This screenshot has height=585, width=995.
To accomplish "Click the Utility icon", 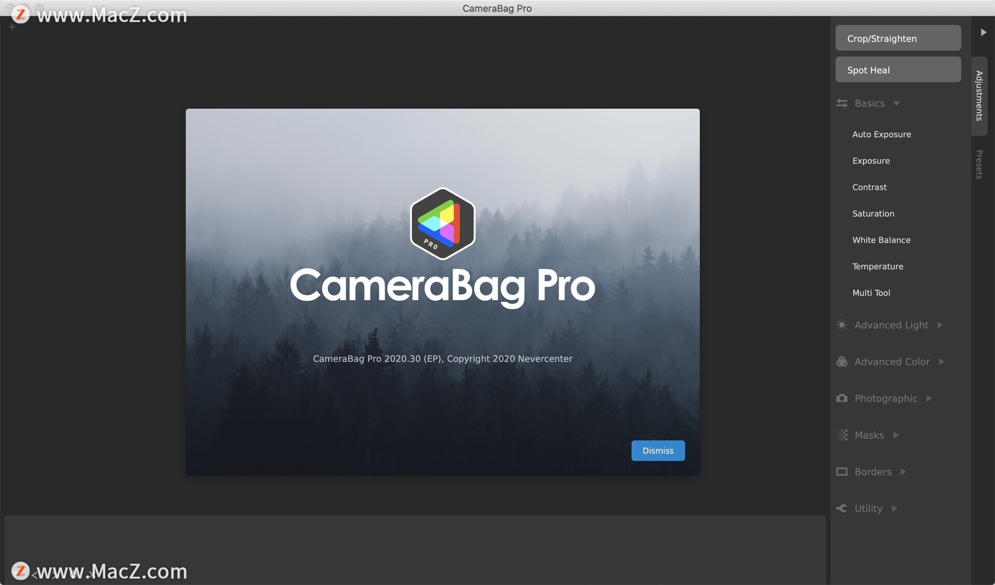I will pyautogui.click(x=842, y=508).
